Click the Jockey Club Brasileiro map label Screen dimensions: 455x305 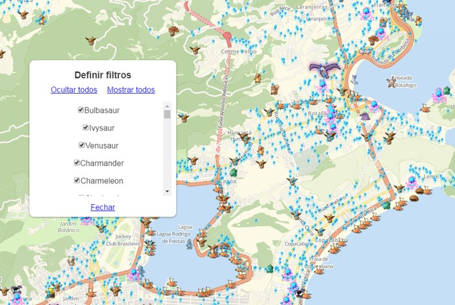123,240
